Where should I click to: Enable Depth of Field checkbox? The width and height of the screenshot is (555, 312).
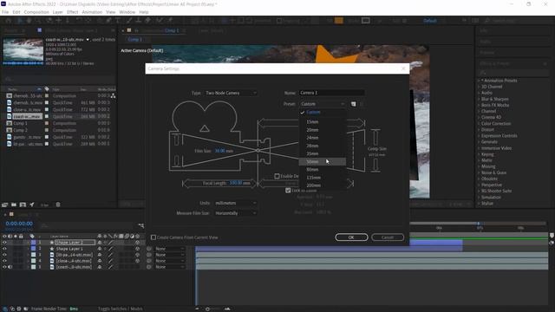tap(277, 176)
